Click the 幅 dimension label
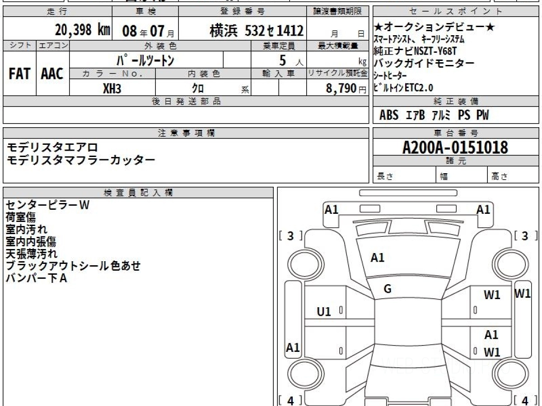542x406 pixels. [444, 176]
